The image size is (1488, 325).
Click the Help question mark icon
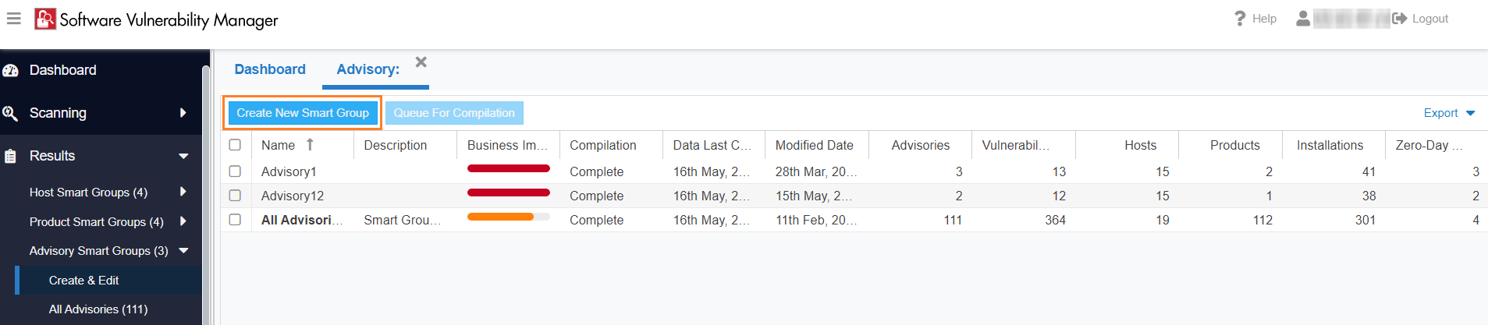tap(1240, 18)
